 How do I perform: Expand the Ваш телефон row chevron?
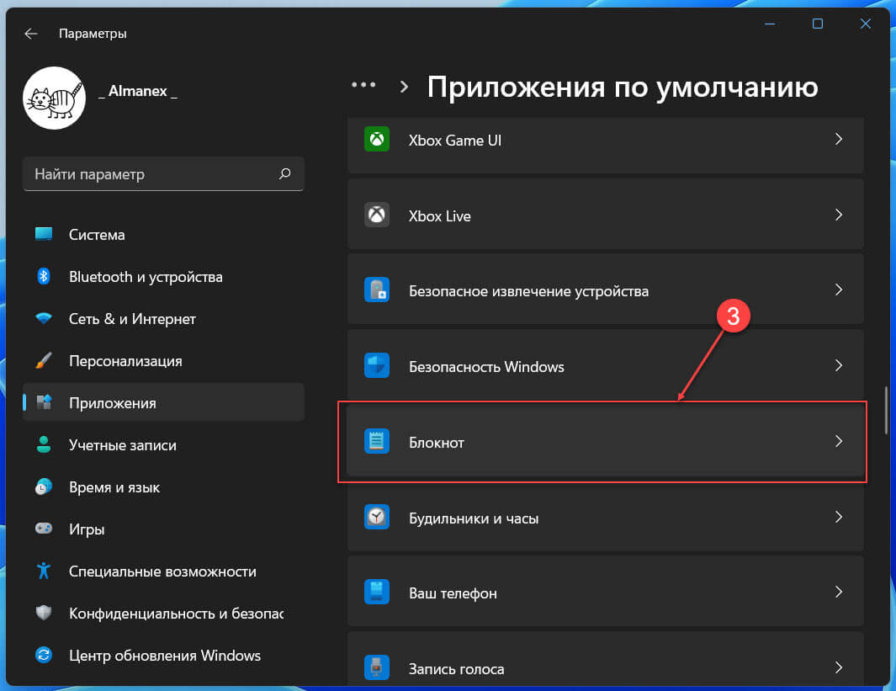(838, 593)
